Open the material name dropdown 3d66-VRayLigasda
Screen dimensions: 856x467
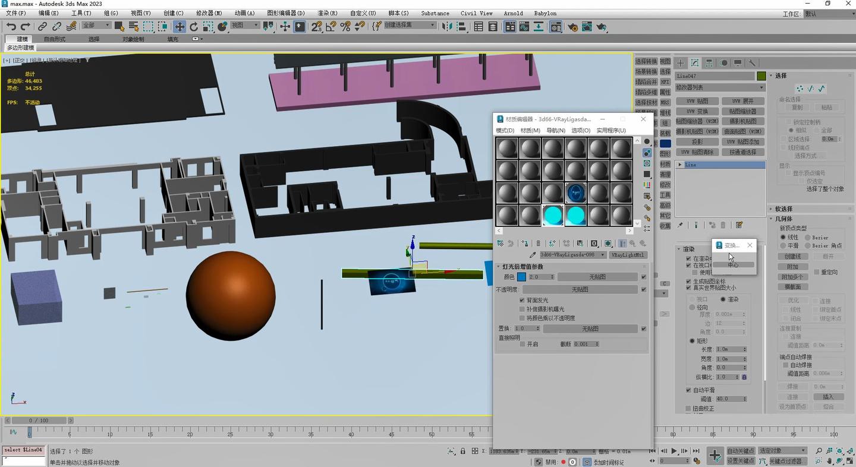[x=572, y=255]
